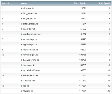Image resolution: width=112 pixels, height=94 pixels.
Task: Open the Nicht-spurlos de link
Action: [31, 50]
